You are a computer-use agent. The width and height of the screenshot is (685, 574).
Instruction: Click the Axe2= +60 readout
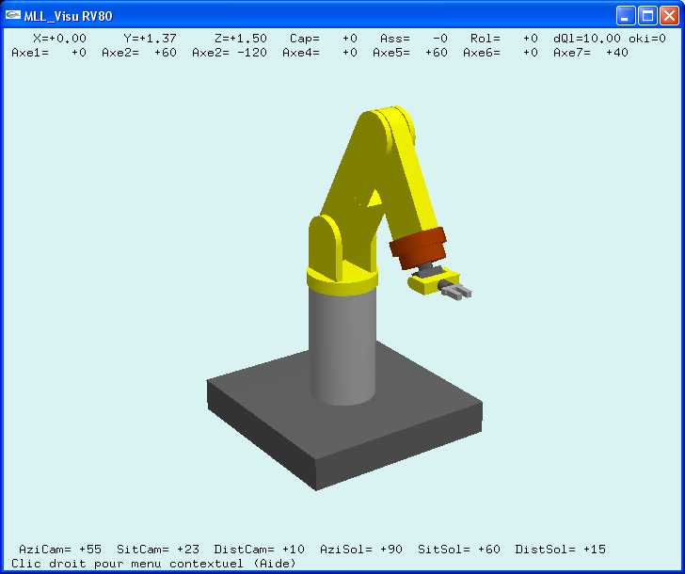click(x=139, y=53)
